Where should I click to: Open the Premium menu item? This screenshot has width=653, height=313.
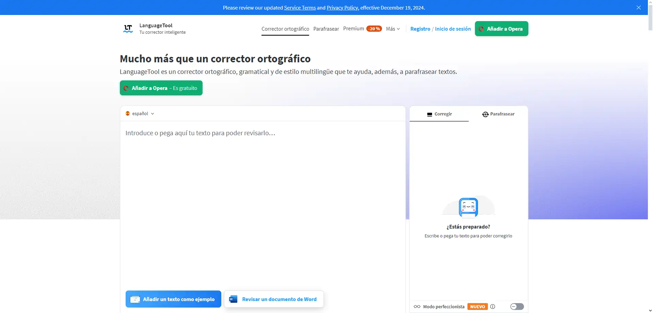[x=353, y=29]
